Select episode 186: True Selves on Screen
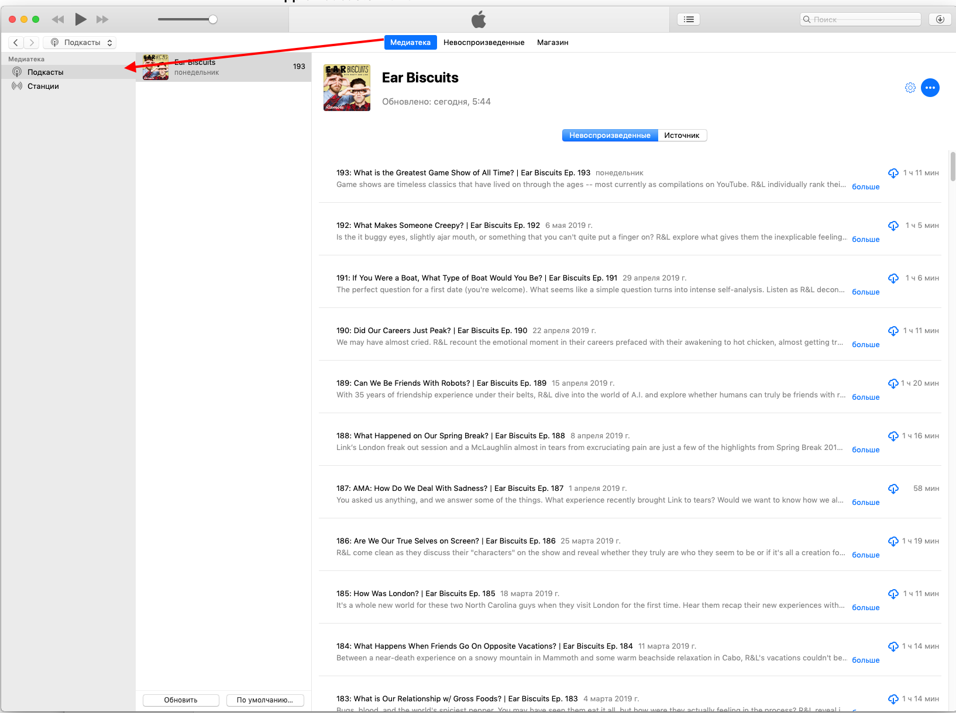The image size is (956, 713). [x=446, y=541]
